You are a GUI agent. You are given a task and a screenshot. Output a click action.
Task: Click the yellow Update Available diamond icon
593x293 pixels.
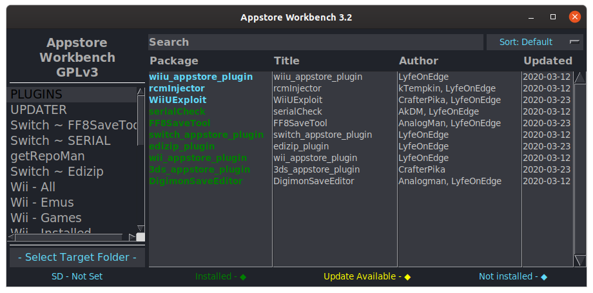pos(407,277)
